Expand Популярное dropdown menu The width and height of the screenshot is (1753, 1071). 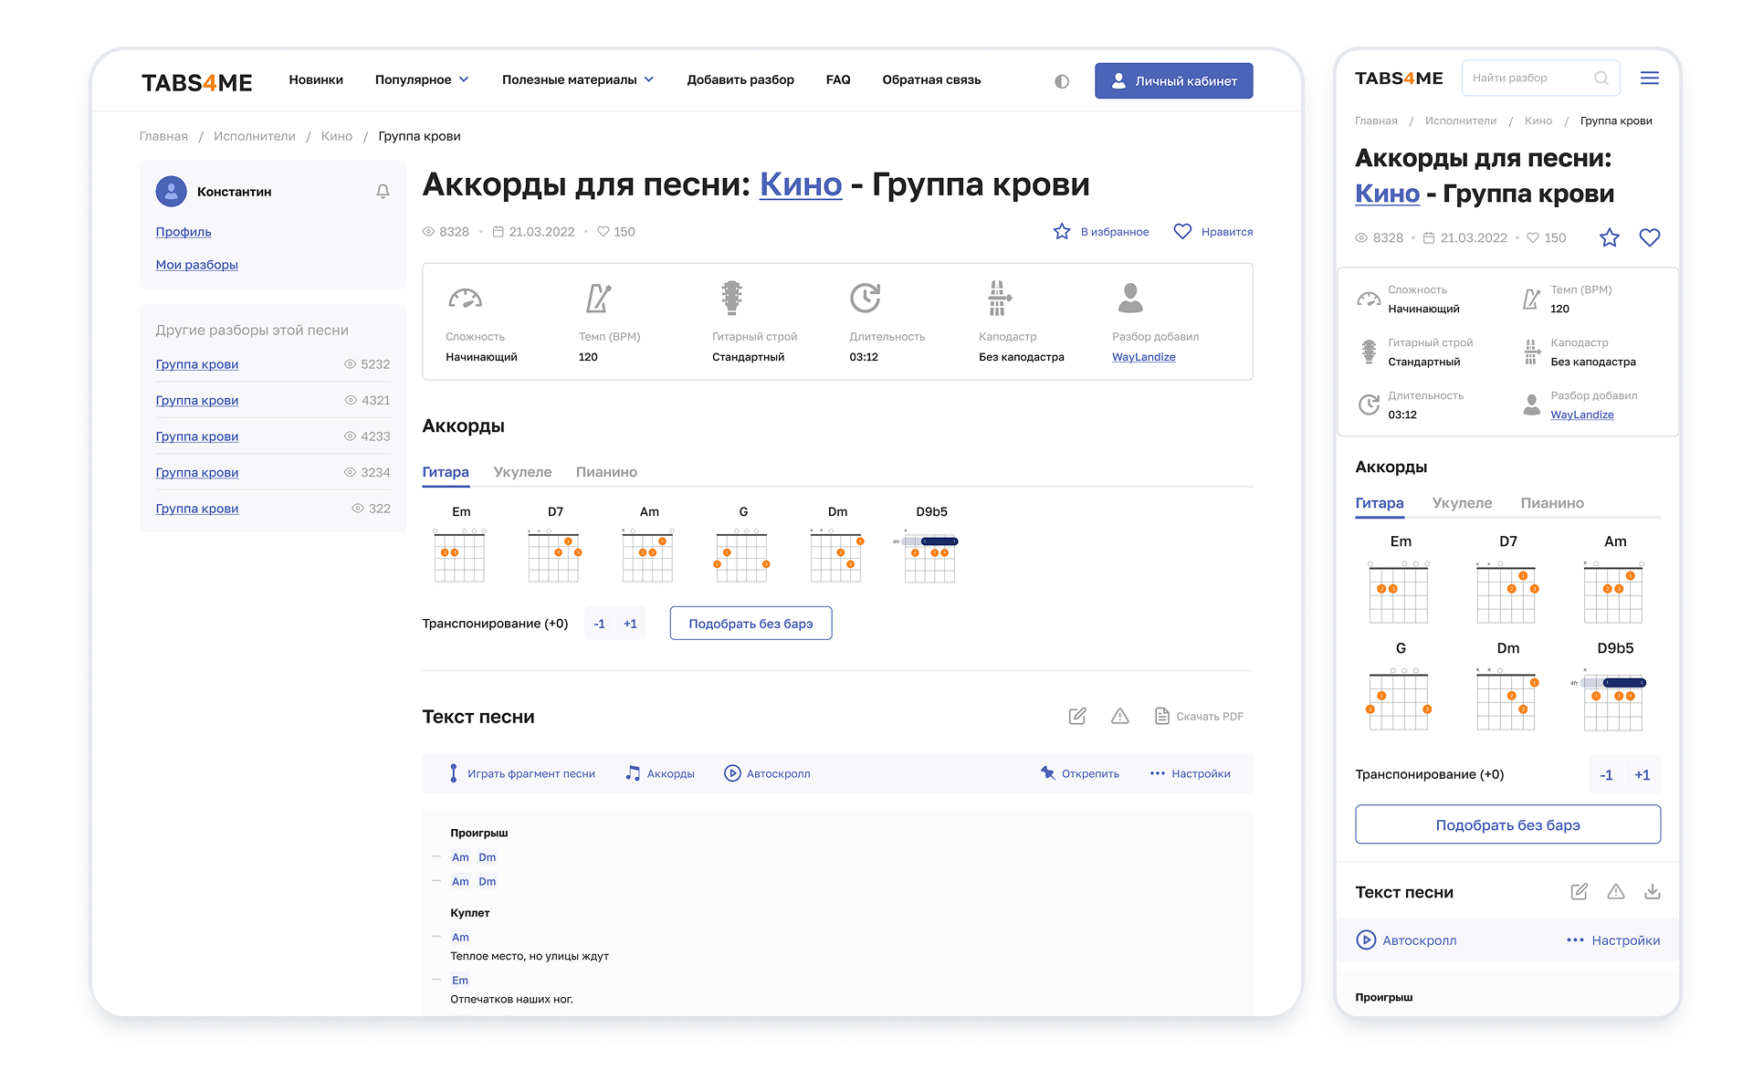tap(422, 80)
